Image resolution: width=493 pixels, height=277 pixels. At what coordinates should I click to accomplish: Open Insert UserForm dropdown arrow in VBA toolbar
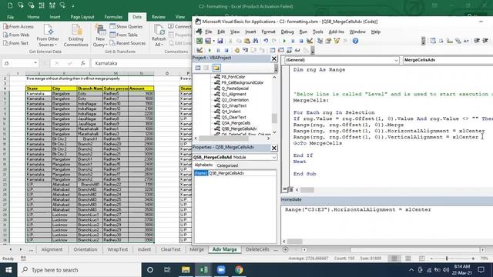(214, 41)
